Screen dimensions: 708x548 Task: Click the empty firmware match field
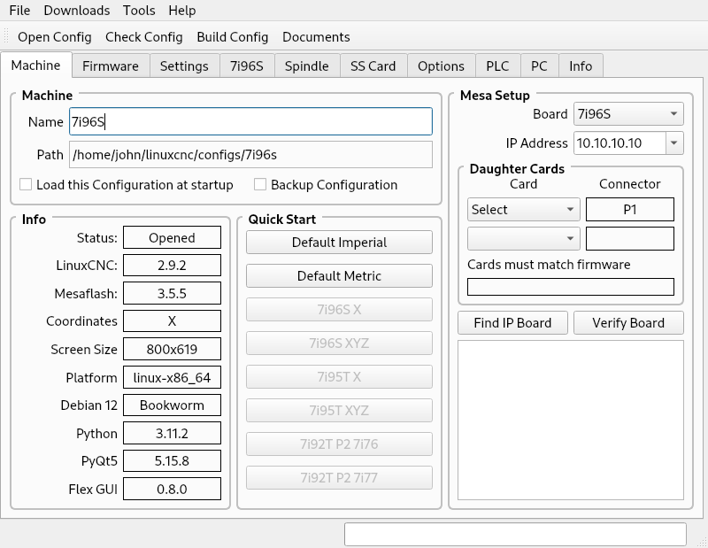tap(571, 287)
